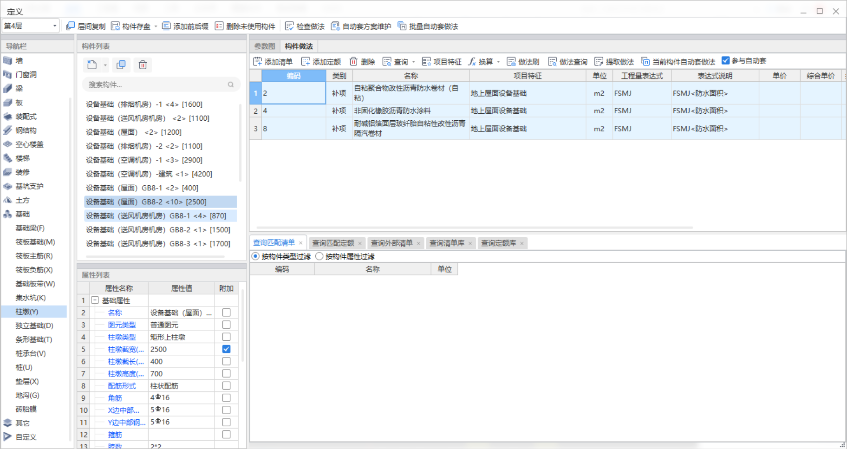
Task: Expand the 构件存盘 dropdown arrow
Action: [x=156, y=26]
